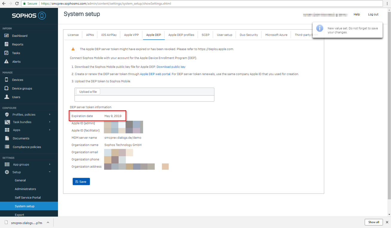This screenshot has height=228, width=391.
Task: Click the Dashboard icon in sidebar
Action: coord(7,36)
